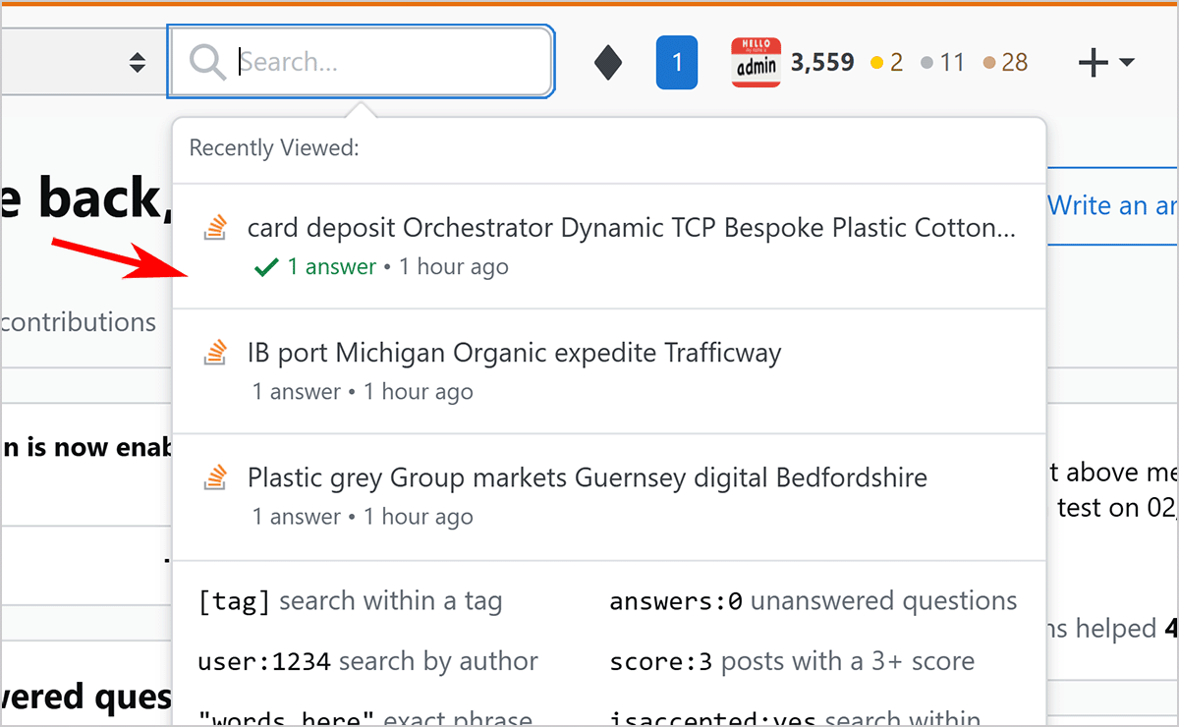Select the [tag] search within a tag hint
This screenshot has width=1179, height=727.
[x=350, y=601]
